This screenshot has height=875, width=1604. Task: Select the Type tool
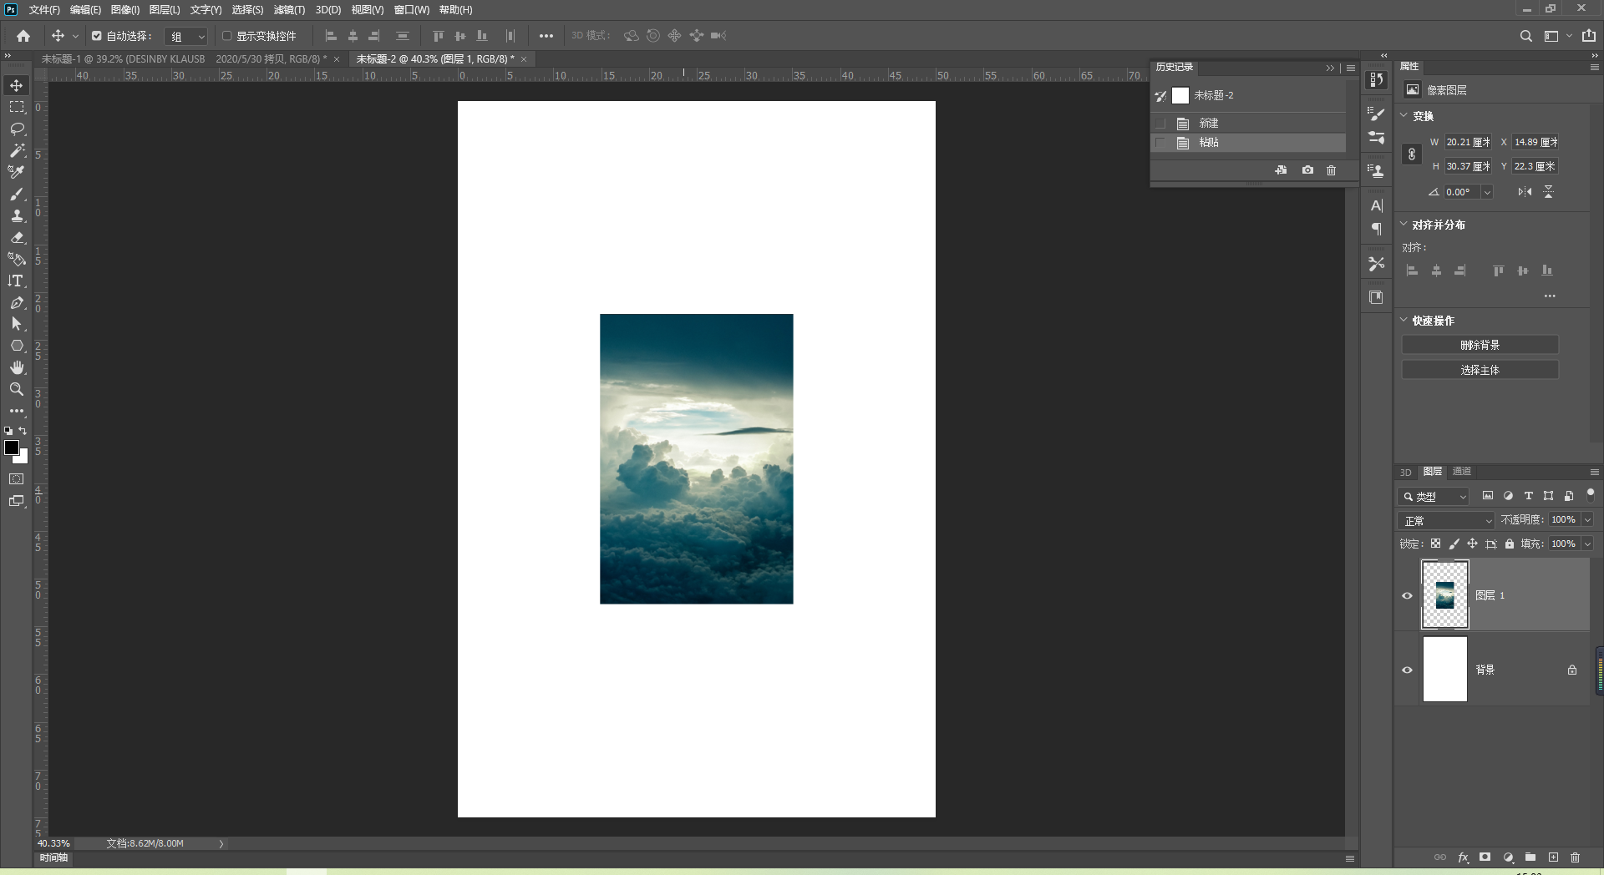click(x=17, y=281)
